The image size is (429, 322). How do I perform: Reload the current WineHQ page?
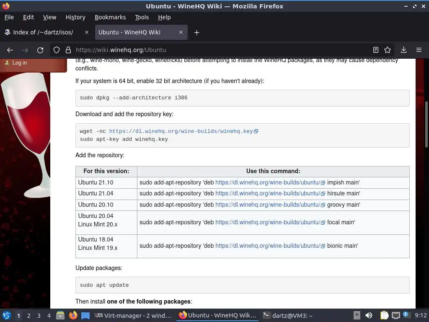click(x=40, y=50)
